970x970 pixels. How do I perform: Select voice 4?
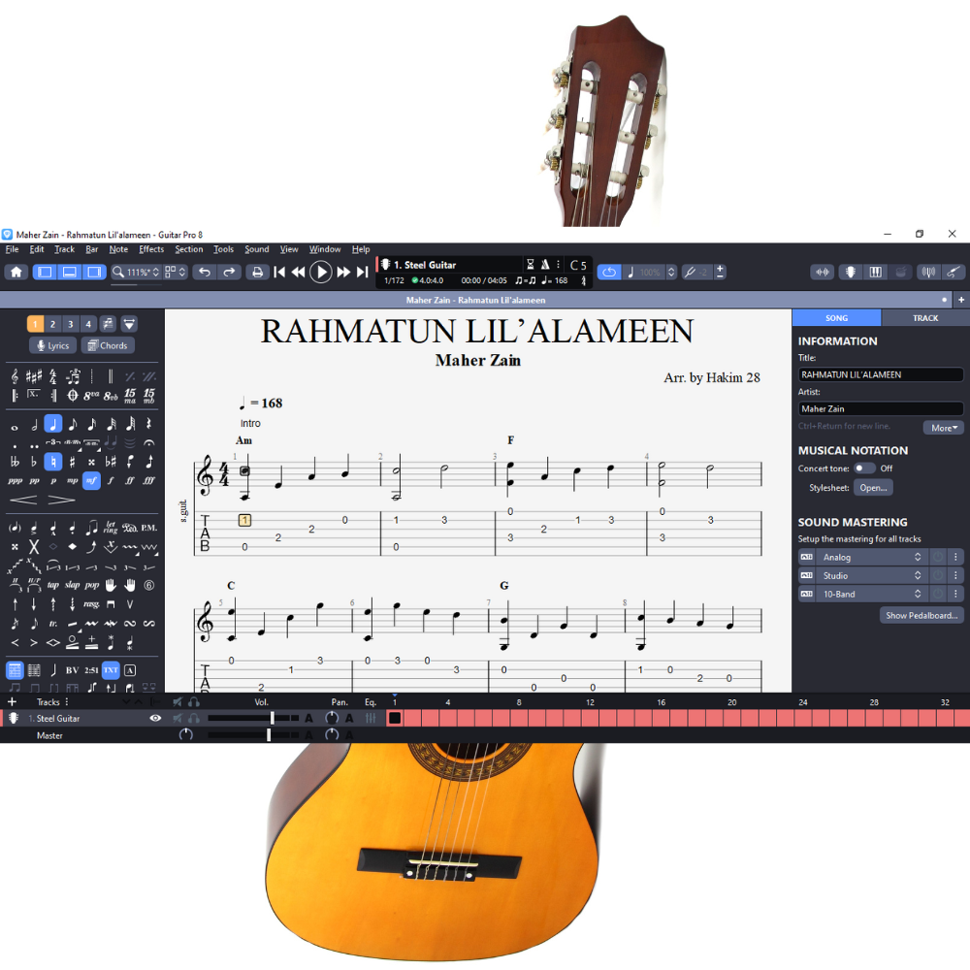pos(88,324)
